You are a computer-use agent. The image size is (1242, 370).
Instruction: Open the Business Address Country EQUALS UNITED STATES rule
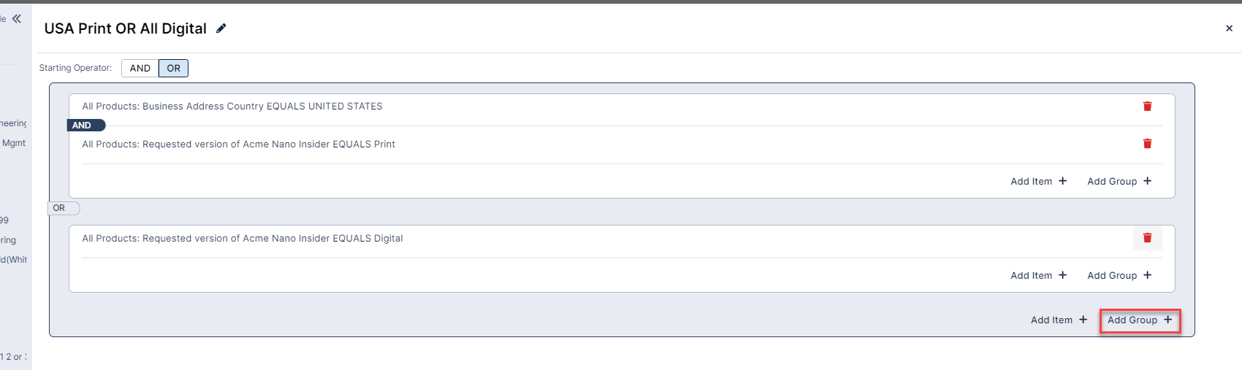coord(232,107)
